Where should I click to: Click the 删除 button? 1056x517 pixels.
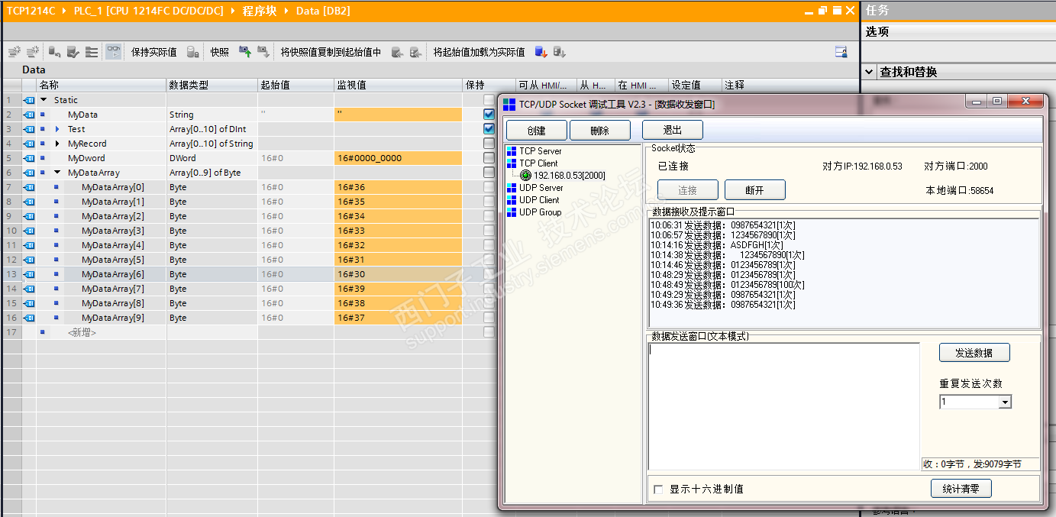600,131
